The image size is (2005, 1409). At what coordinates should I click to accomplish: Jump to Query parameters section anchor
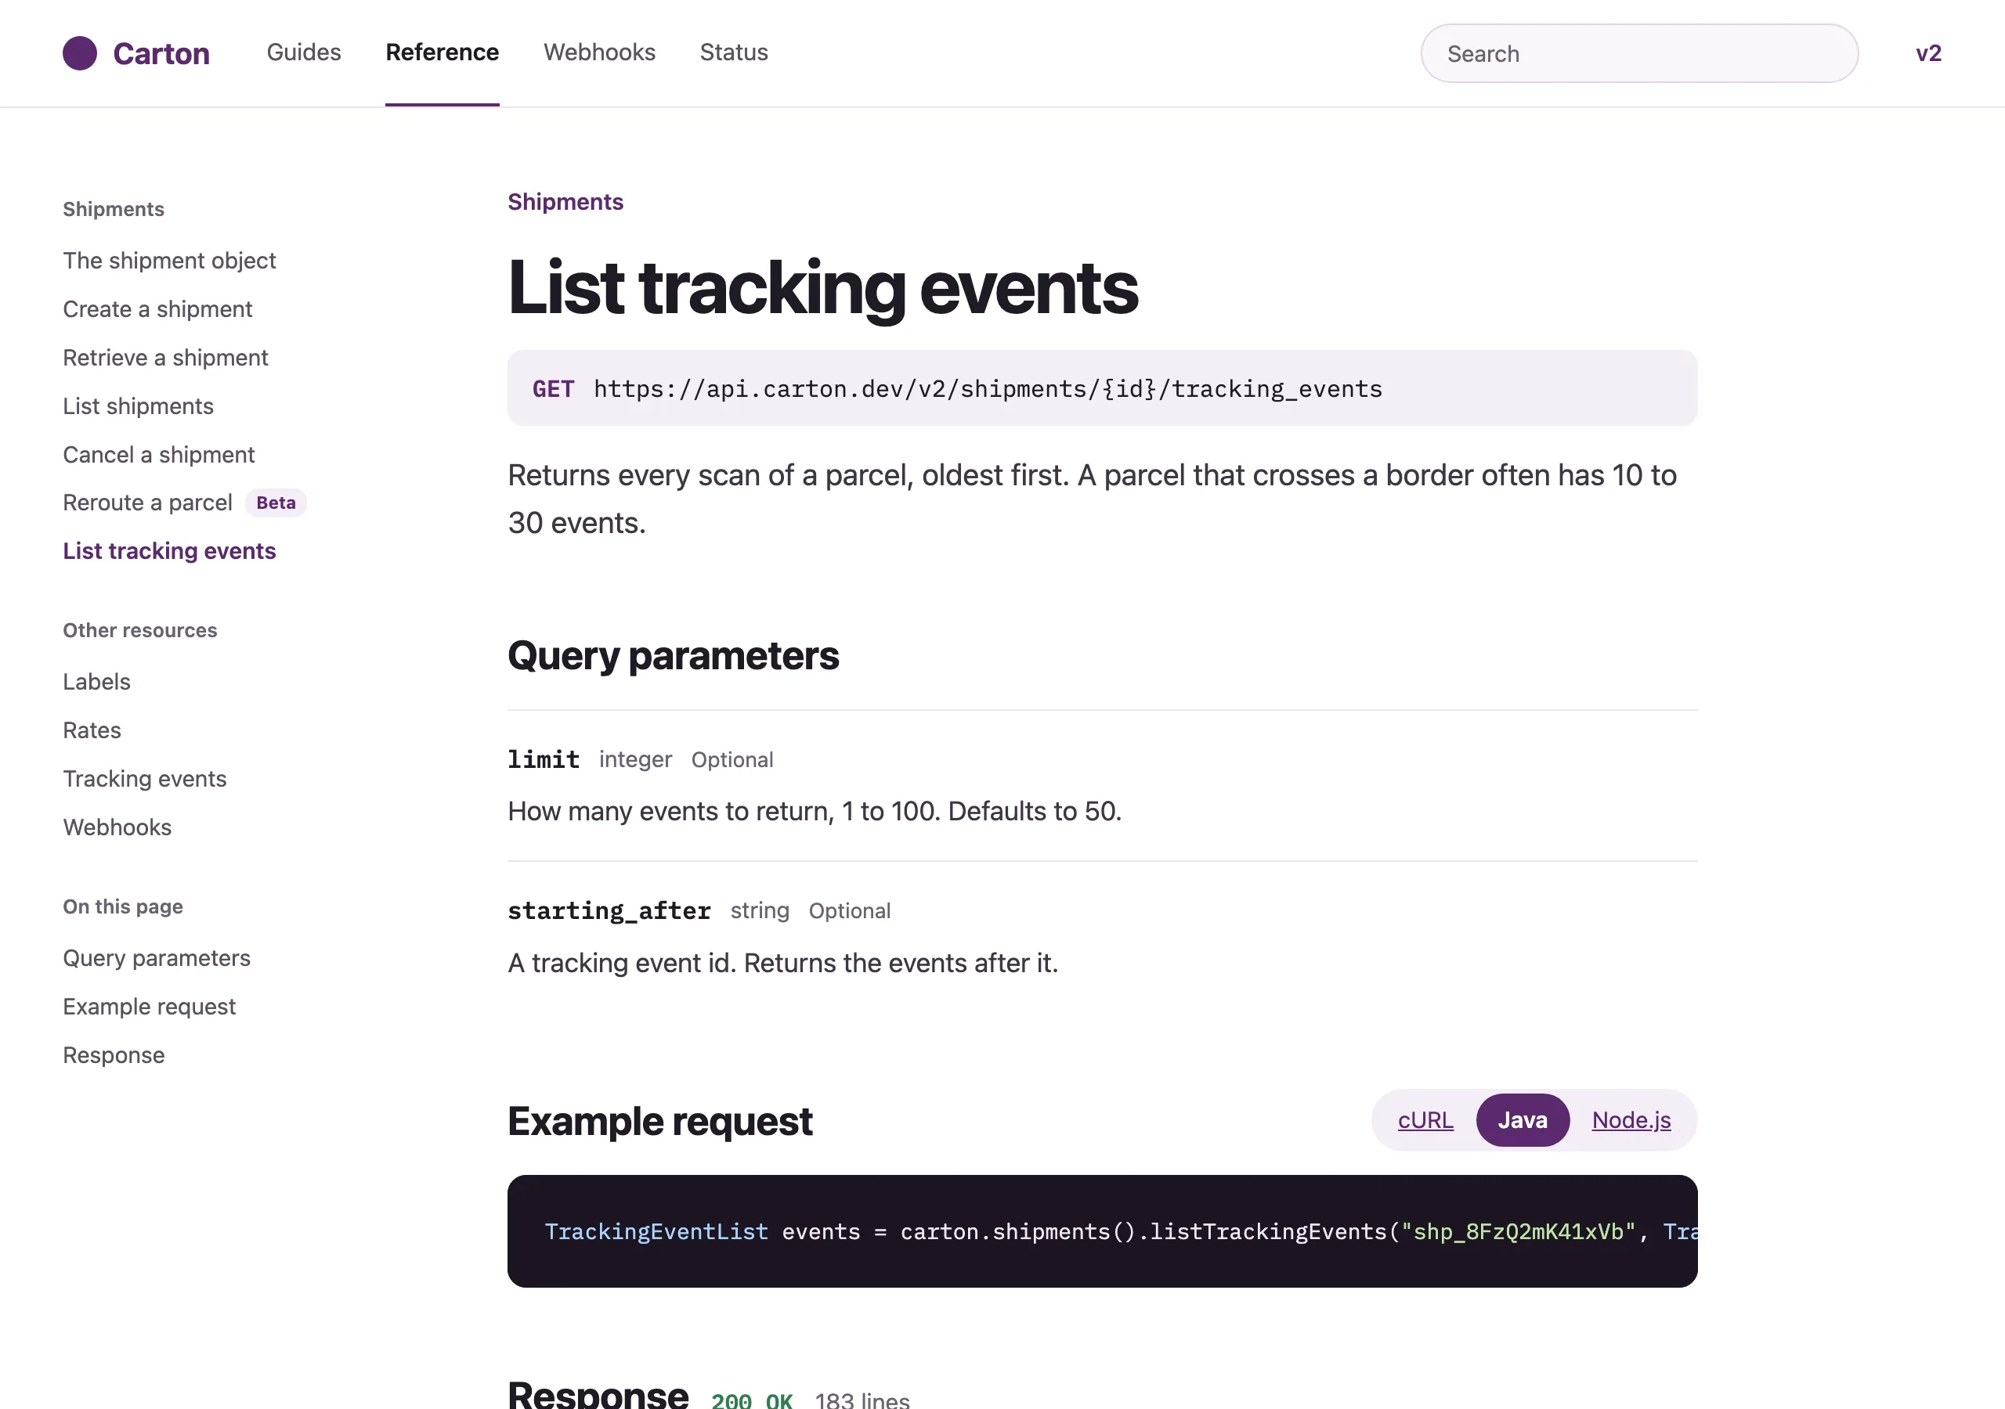[157, 957]
